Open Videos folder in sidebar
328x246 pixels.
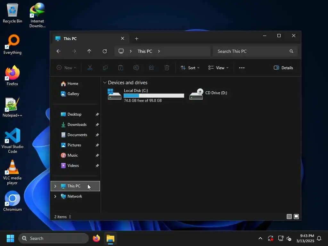coord(75,166)
